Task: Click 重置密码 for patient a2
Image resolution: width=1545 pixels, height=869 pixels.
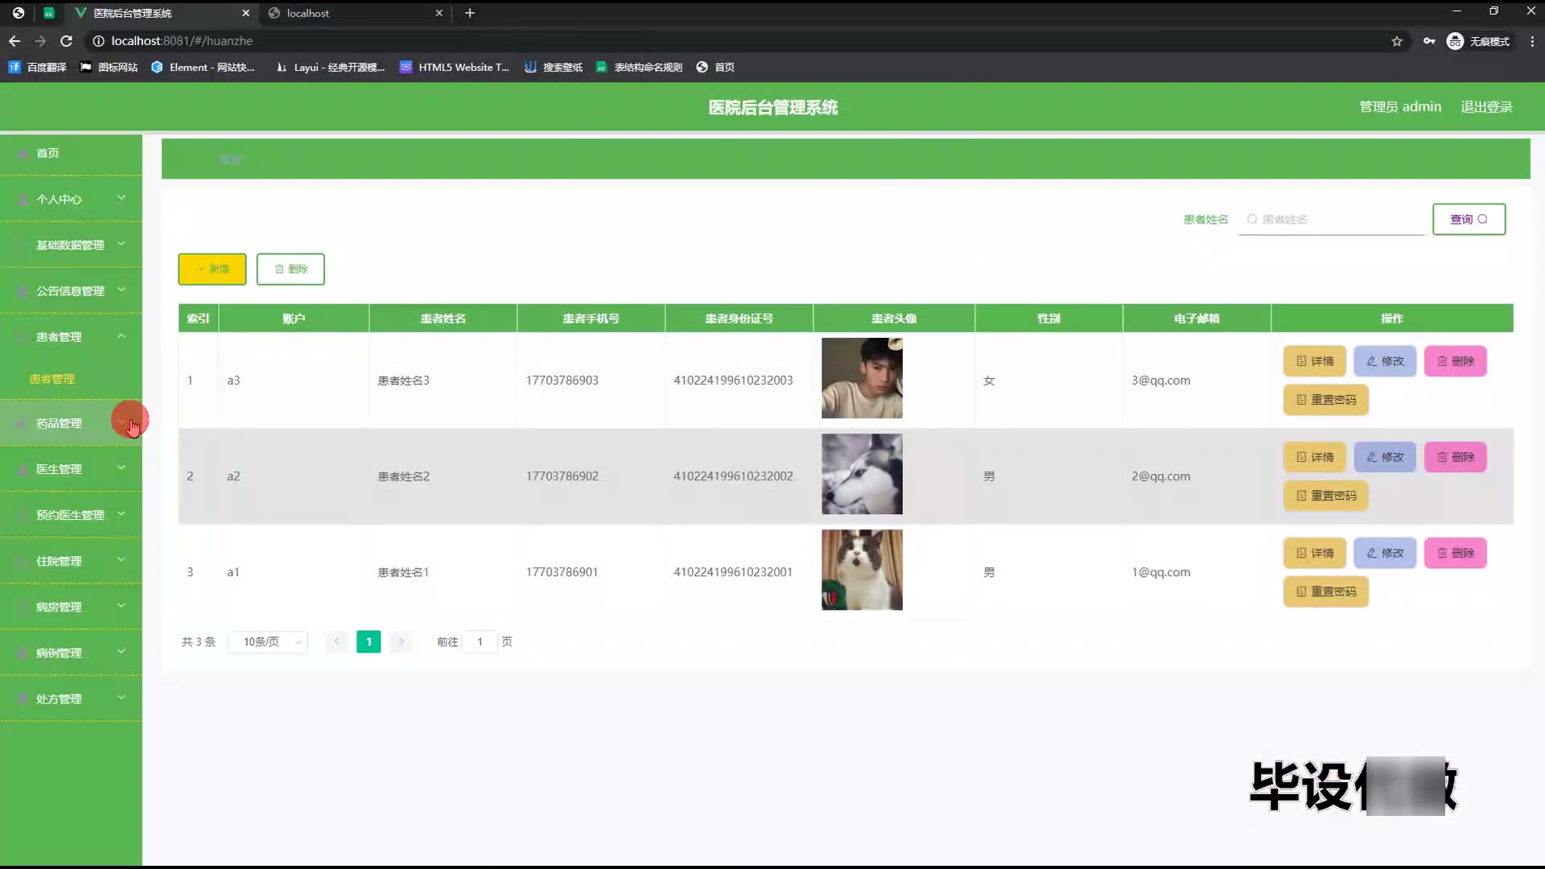Action: (1325, 496)
